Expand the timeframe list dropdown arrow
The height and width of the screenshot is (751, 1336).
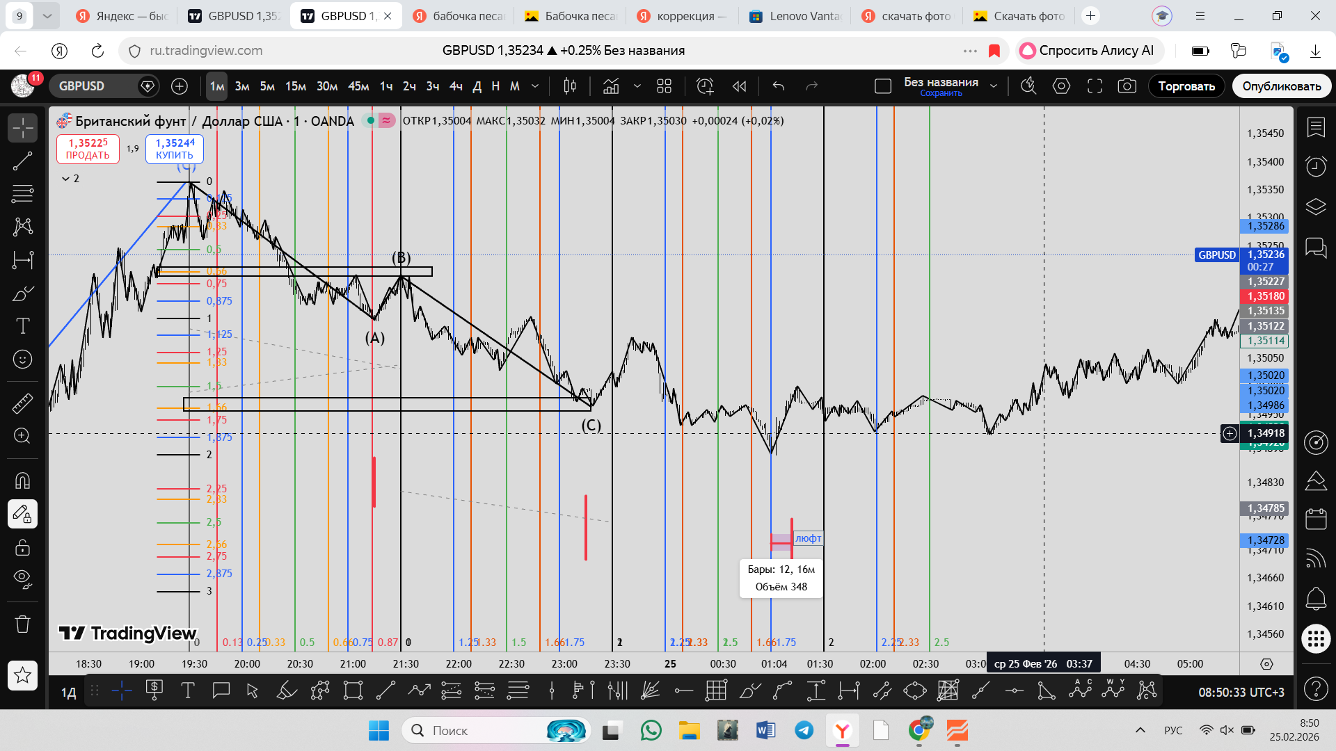click(x=535, y=86)
